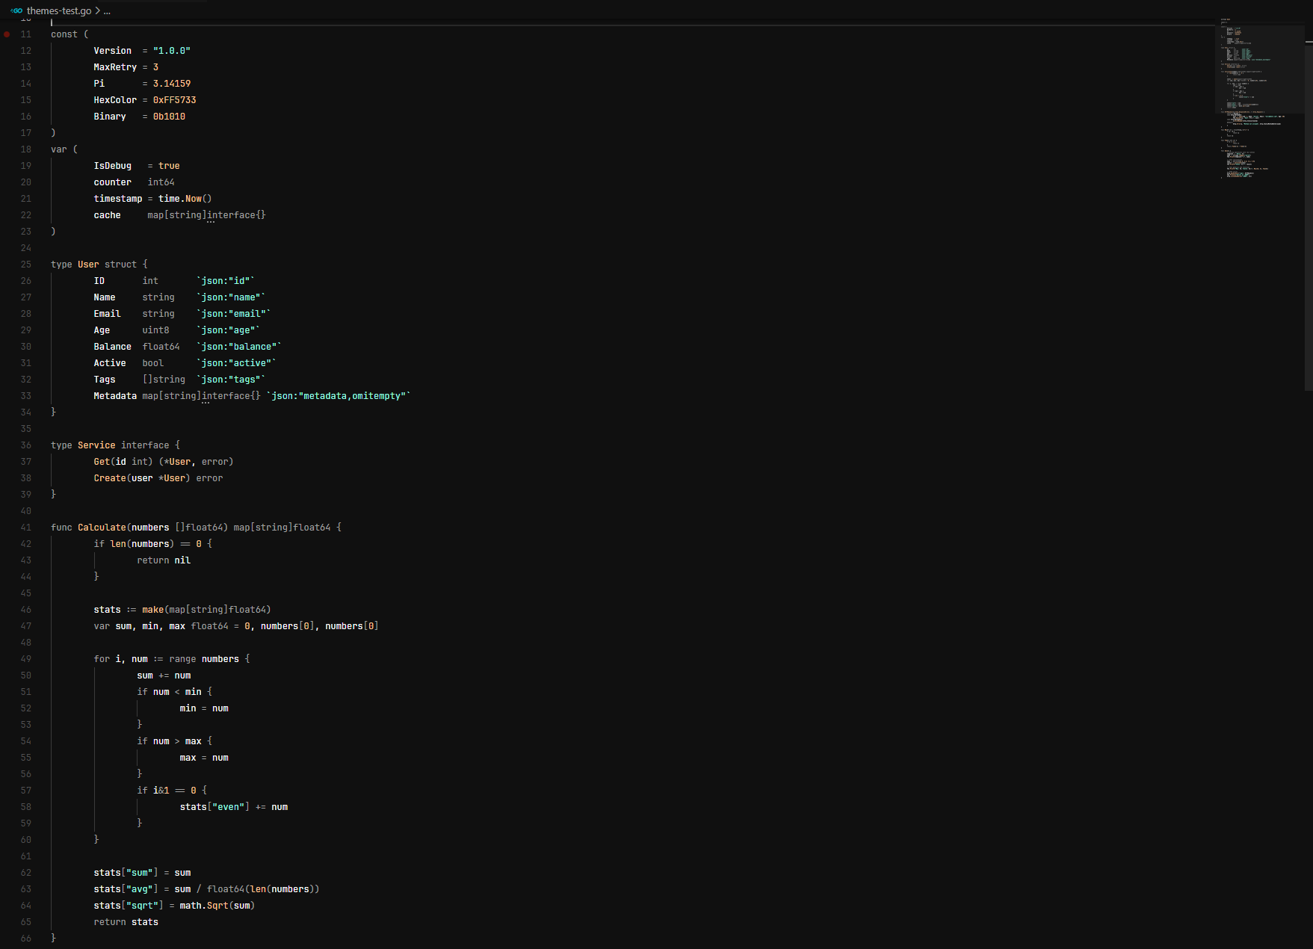Open the themes-test.go breadcrumb item
1313x949 pixels.
pos(59,10)
